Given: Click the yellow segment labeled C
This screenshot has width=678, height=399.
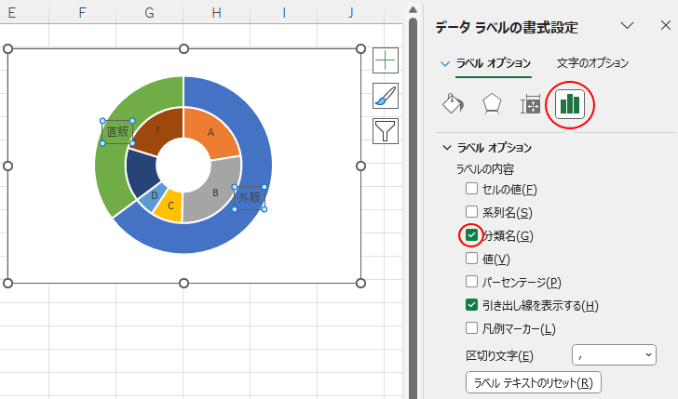Looking at the screenshot, I should 170,206.
